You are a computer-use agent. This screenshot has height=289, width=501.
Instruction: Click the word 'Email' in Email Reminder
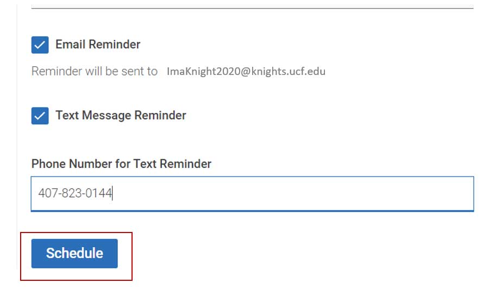coord(70,45)
